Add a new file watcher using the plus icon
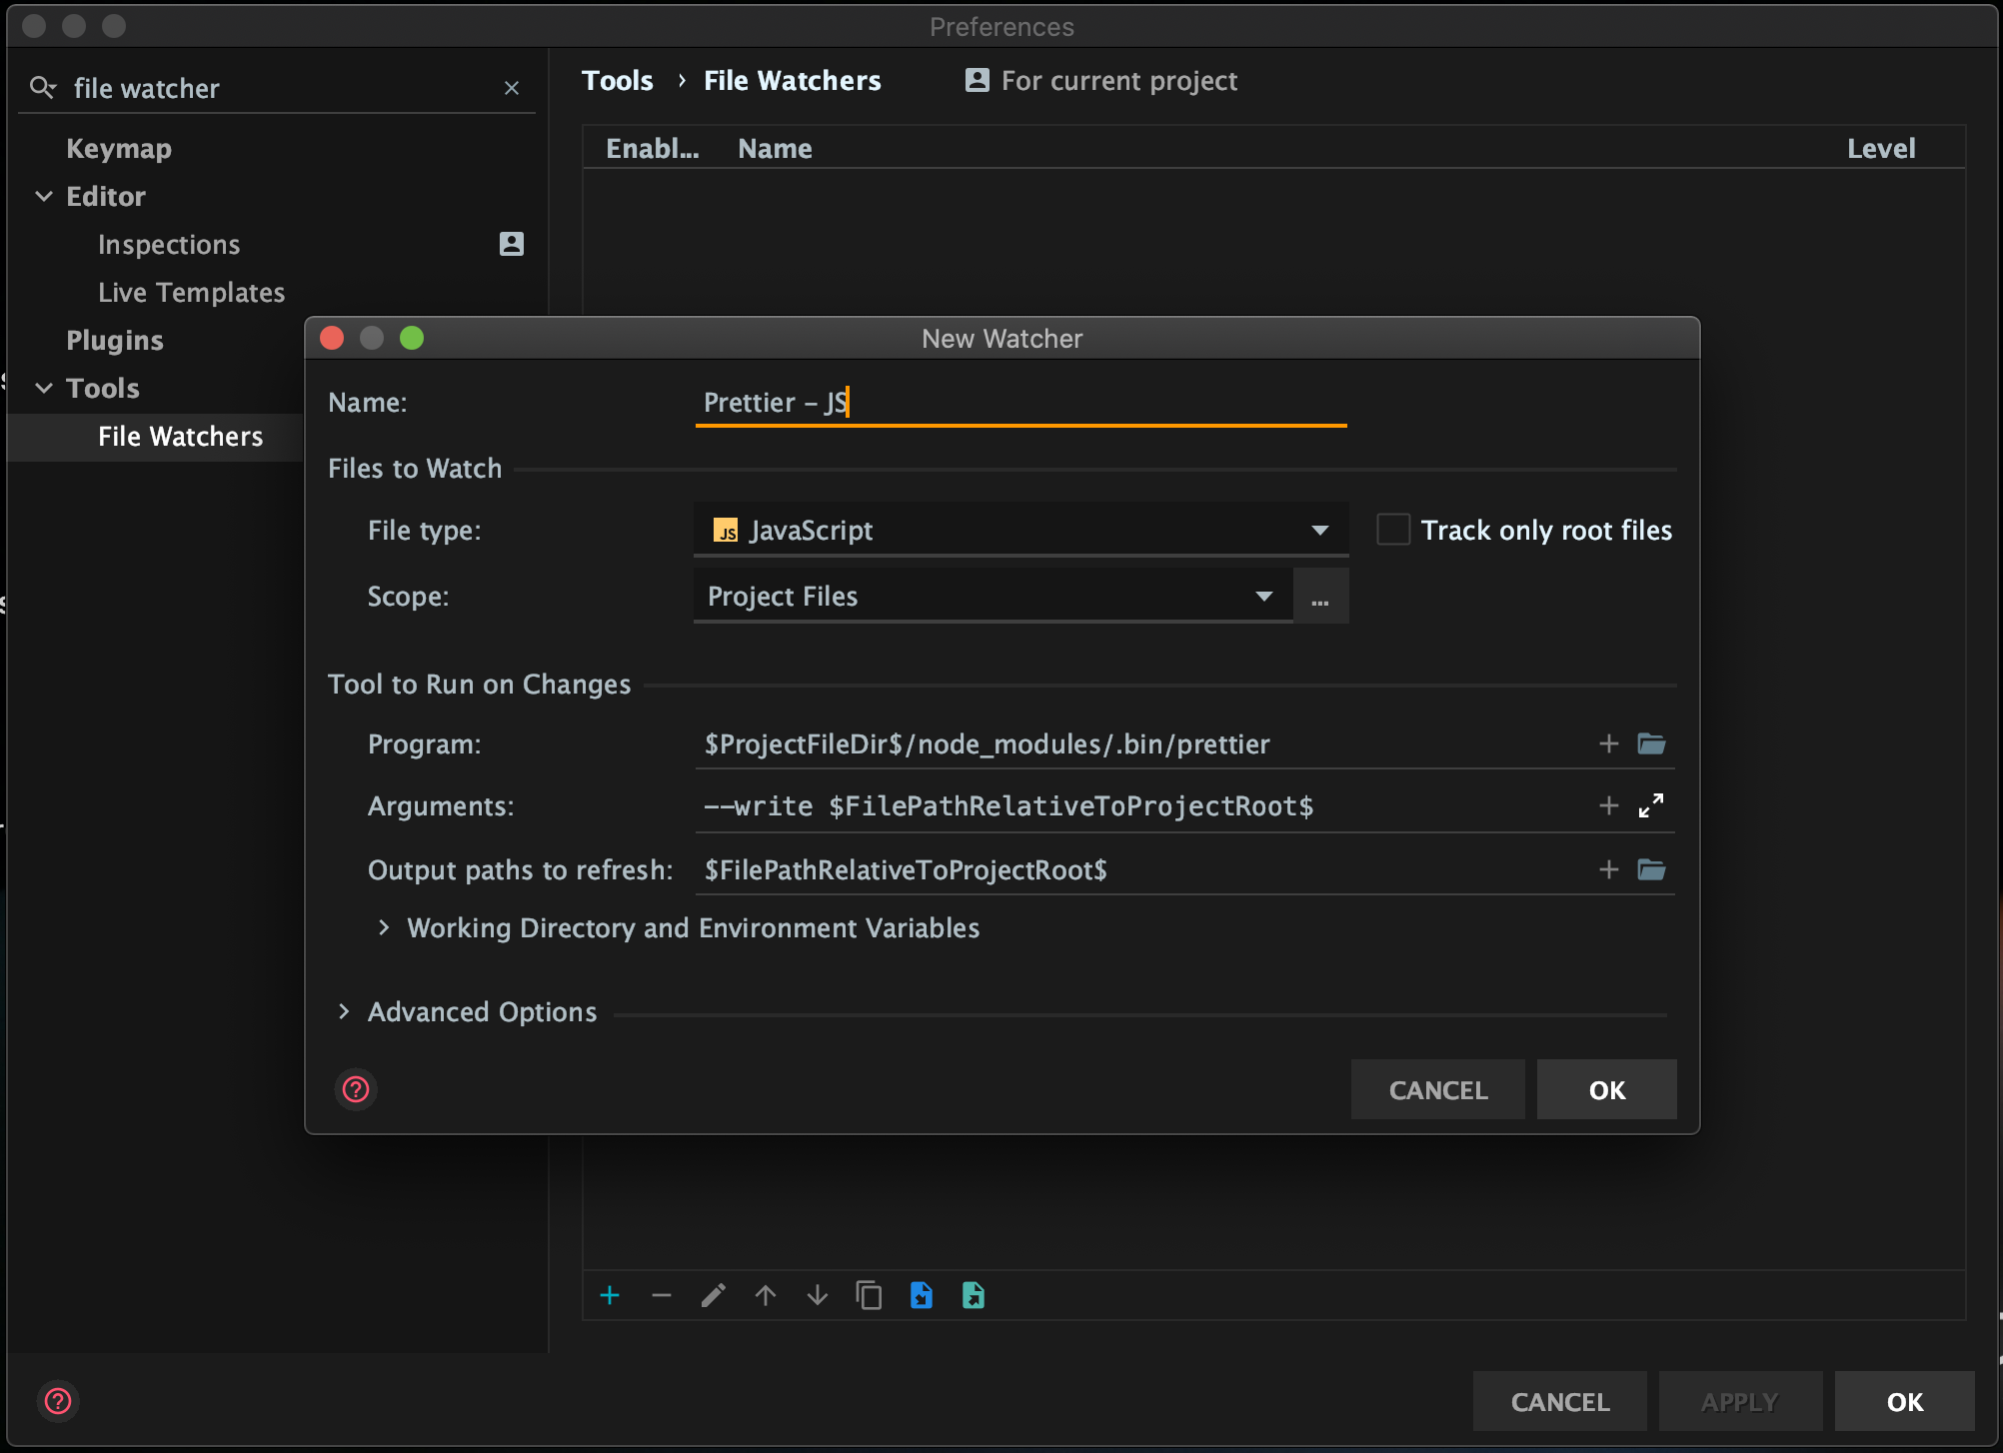The image size is (2003, 1453). tap(610, 1295)
